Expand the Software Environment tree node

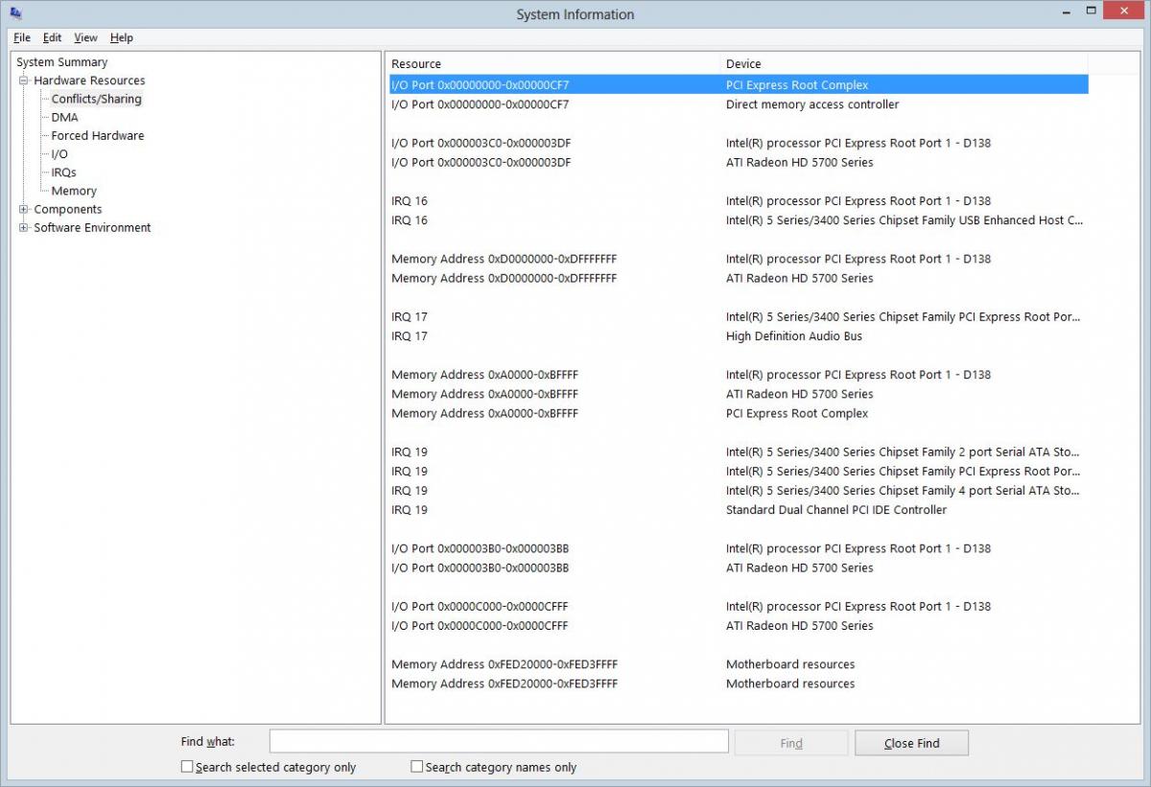click(24, 227)
